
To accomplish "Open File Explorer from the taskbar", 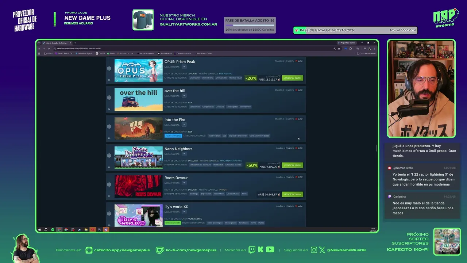I will (86, 230).
